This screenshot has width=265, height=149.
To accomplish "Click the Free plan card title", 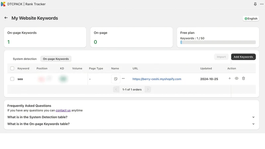I will tap(187, 33).
